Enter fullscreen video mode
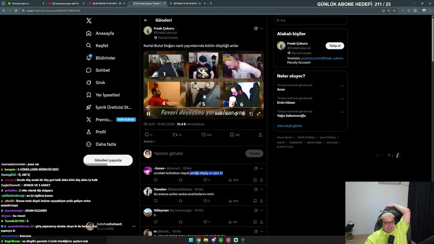The height and width of the screenshot is (244, 434). (x=259, y=114)
